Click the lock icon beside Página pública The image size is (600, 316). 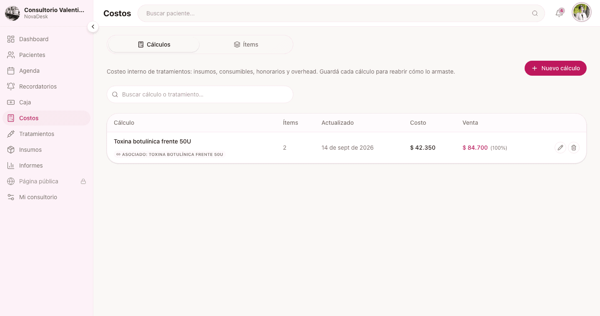click(x=83, y=181)
